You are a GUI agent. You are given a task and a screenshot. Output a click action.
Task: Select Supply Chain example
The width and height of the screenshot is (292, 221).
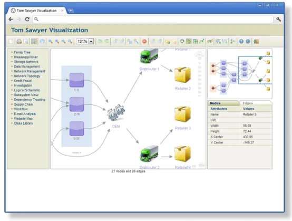[x=24, y=104]
